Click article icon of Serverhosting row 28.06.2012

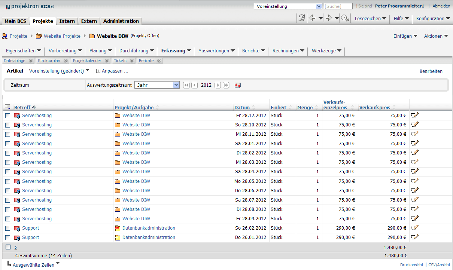click(x=17, y=191)
